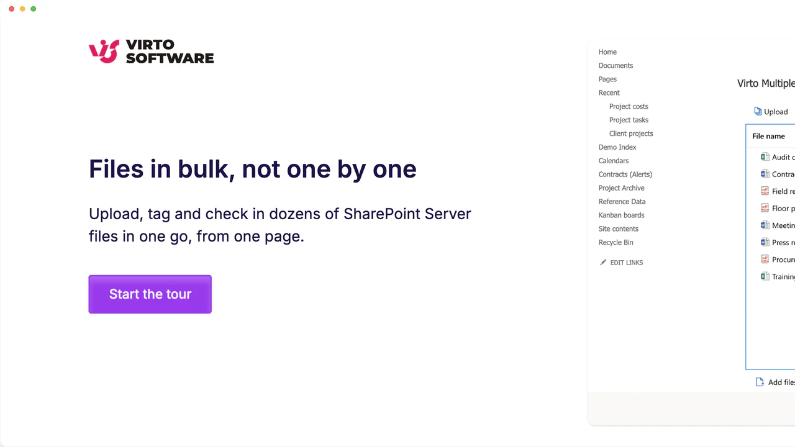
Task: Open Pages in the sidebar
Action: pos(607,79)
